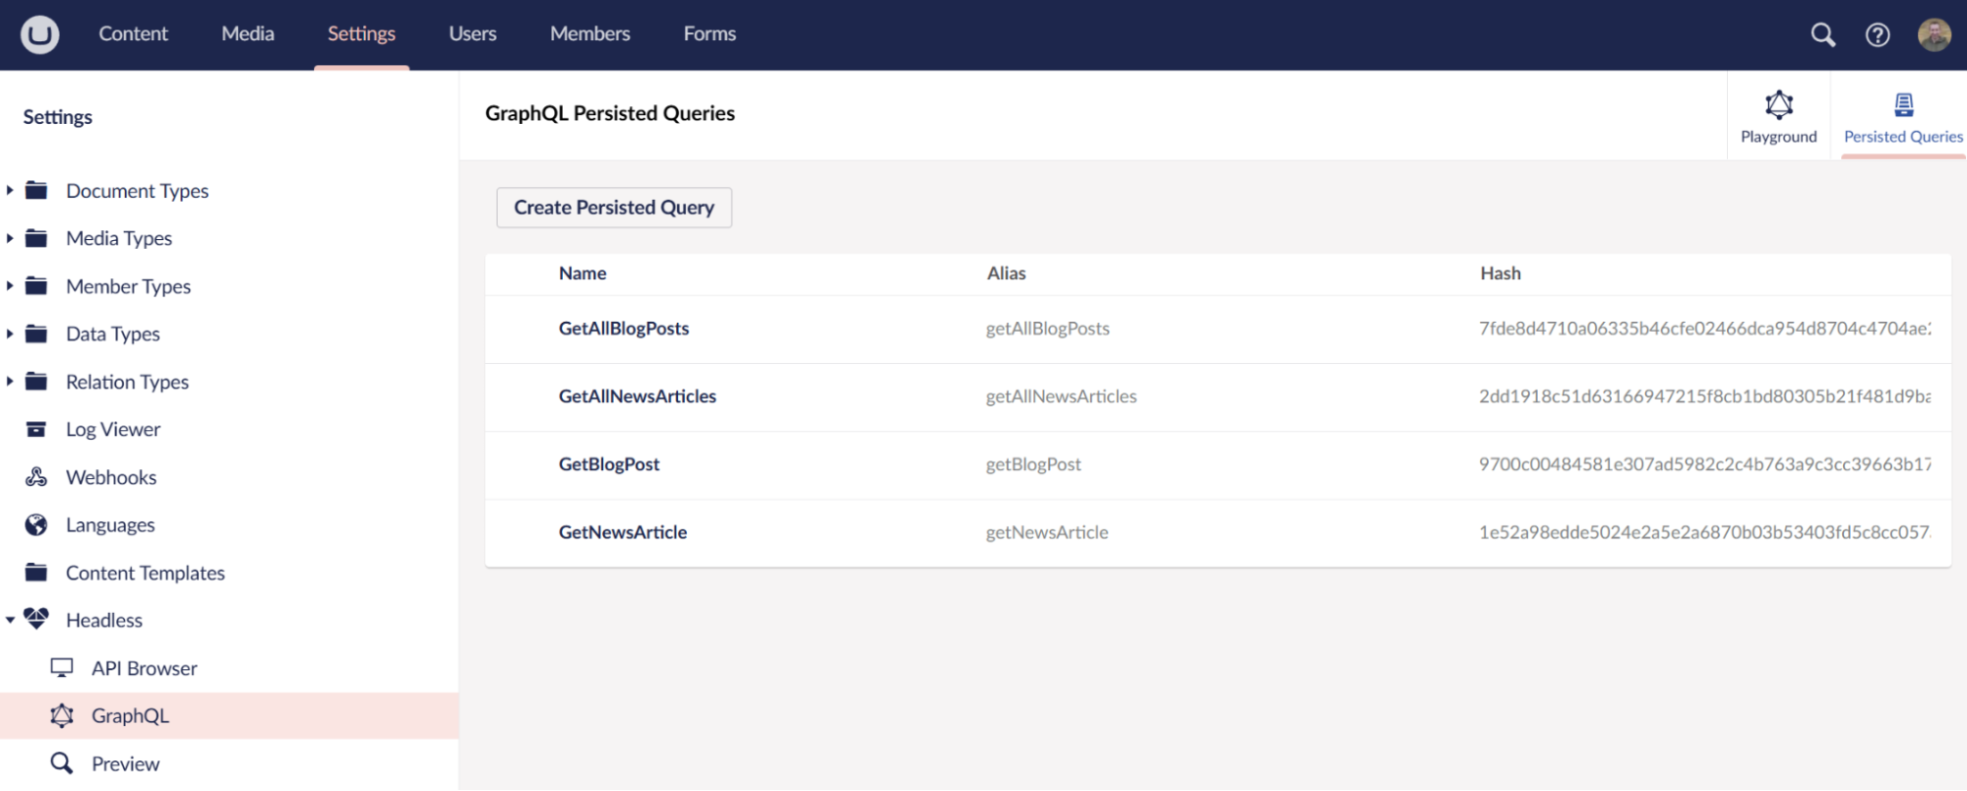
Task: Click the Member Types folder icon
Action: point(36,286)
